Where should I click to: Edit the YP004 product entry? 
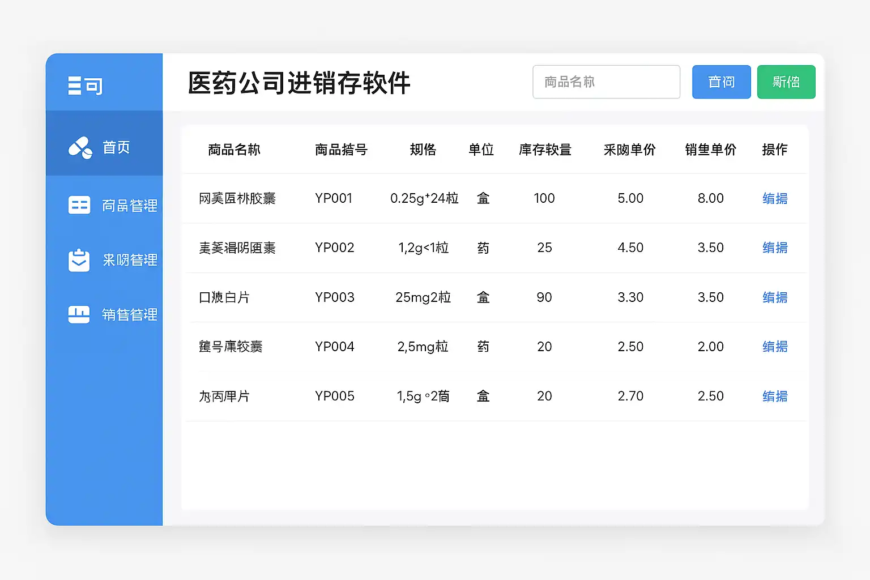pyautogui.click(x=774, y=347)
